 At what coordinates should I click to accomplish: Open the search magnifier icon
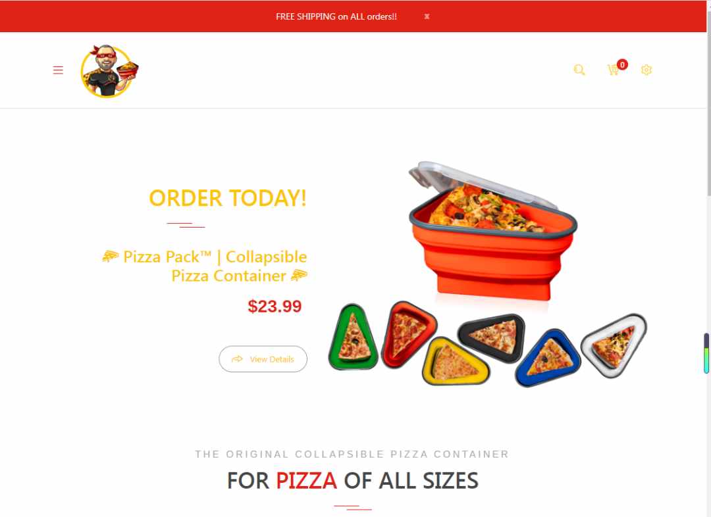click(579, 70)
